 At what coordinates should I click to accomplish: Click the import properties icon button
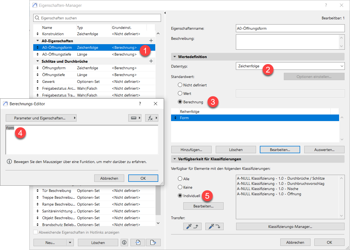click(138, 242)
